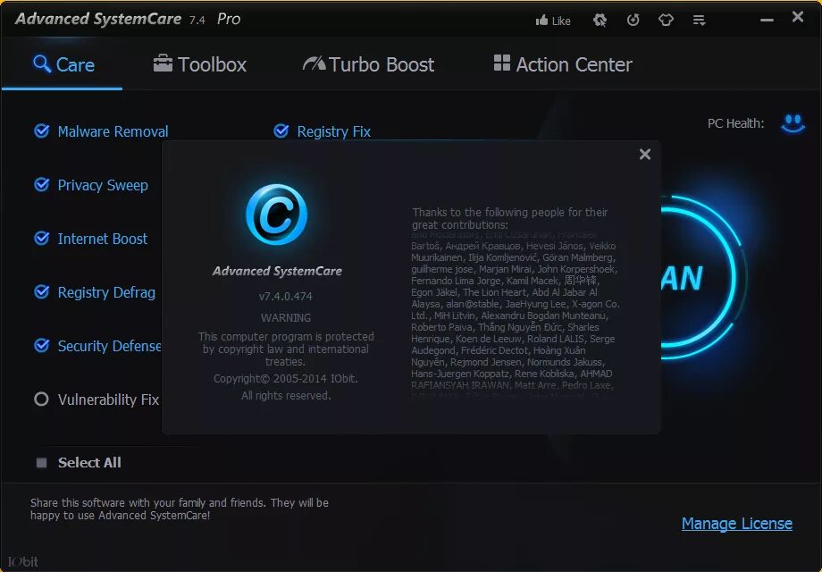
Task: Open the Turbo Boost tab
Action: pos(368,64)
